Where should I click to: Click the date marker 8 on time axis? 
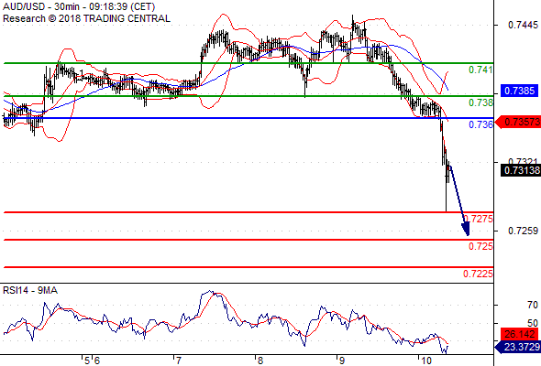tap(259, 361)
